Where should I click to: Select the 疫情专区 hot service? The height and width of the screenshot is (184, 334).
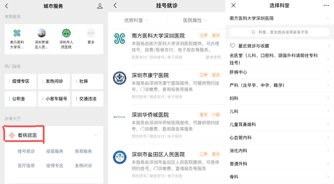click(x=21, y=81)
